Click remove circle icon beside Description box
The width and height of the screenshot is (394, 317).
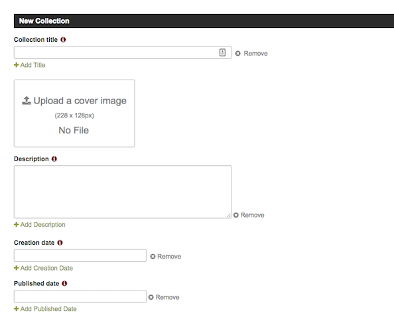(235, 215)
